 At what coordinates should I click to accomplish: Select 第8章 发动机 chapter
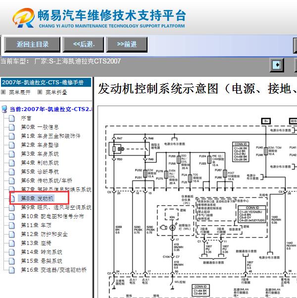pyautogui.click(x=37, y=198)
